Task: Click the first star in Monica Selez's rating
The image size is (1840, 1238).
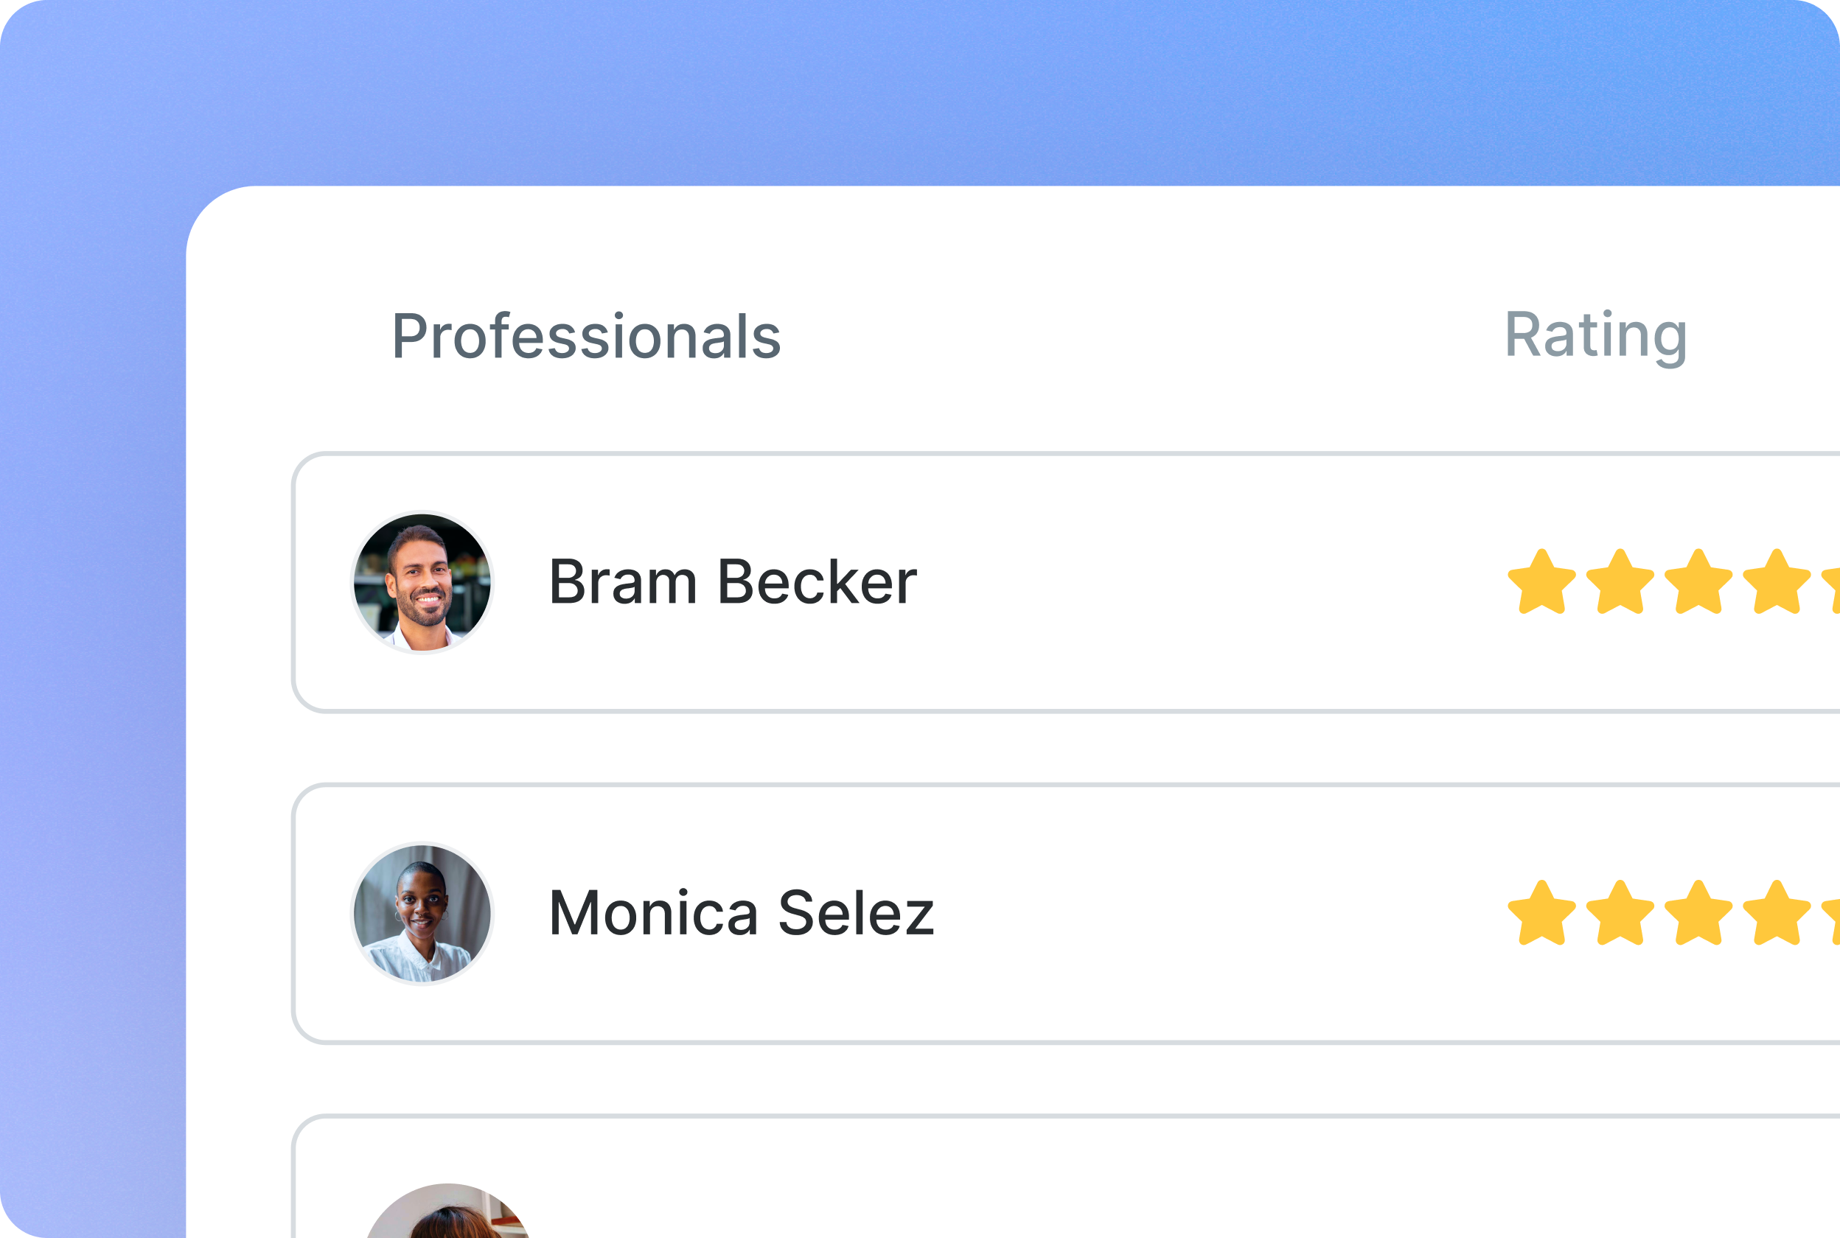Action: pyautogui.click(x=1541, y=913)
